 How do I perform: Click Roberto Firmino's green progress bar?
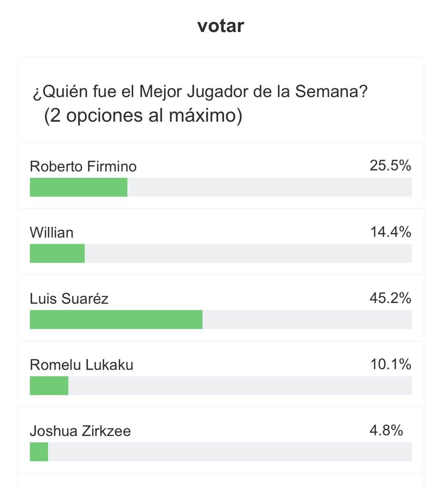coord(79,187)
